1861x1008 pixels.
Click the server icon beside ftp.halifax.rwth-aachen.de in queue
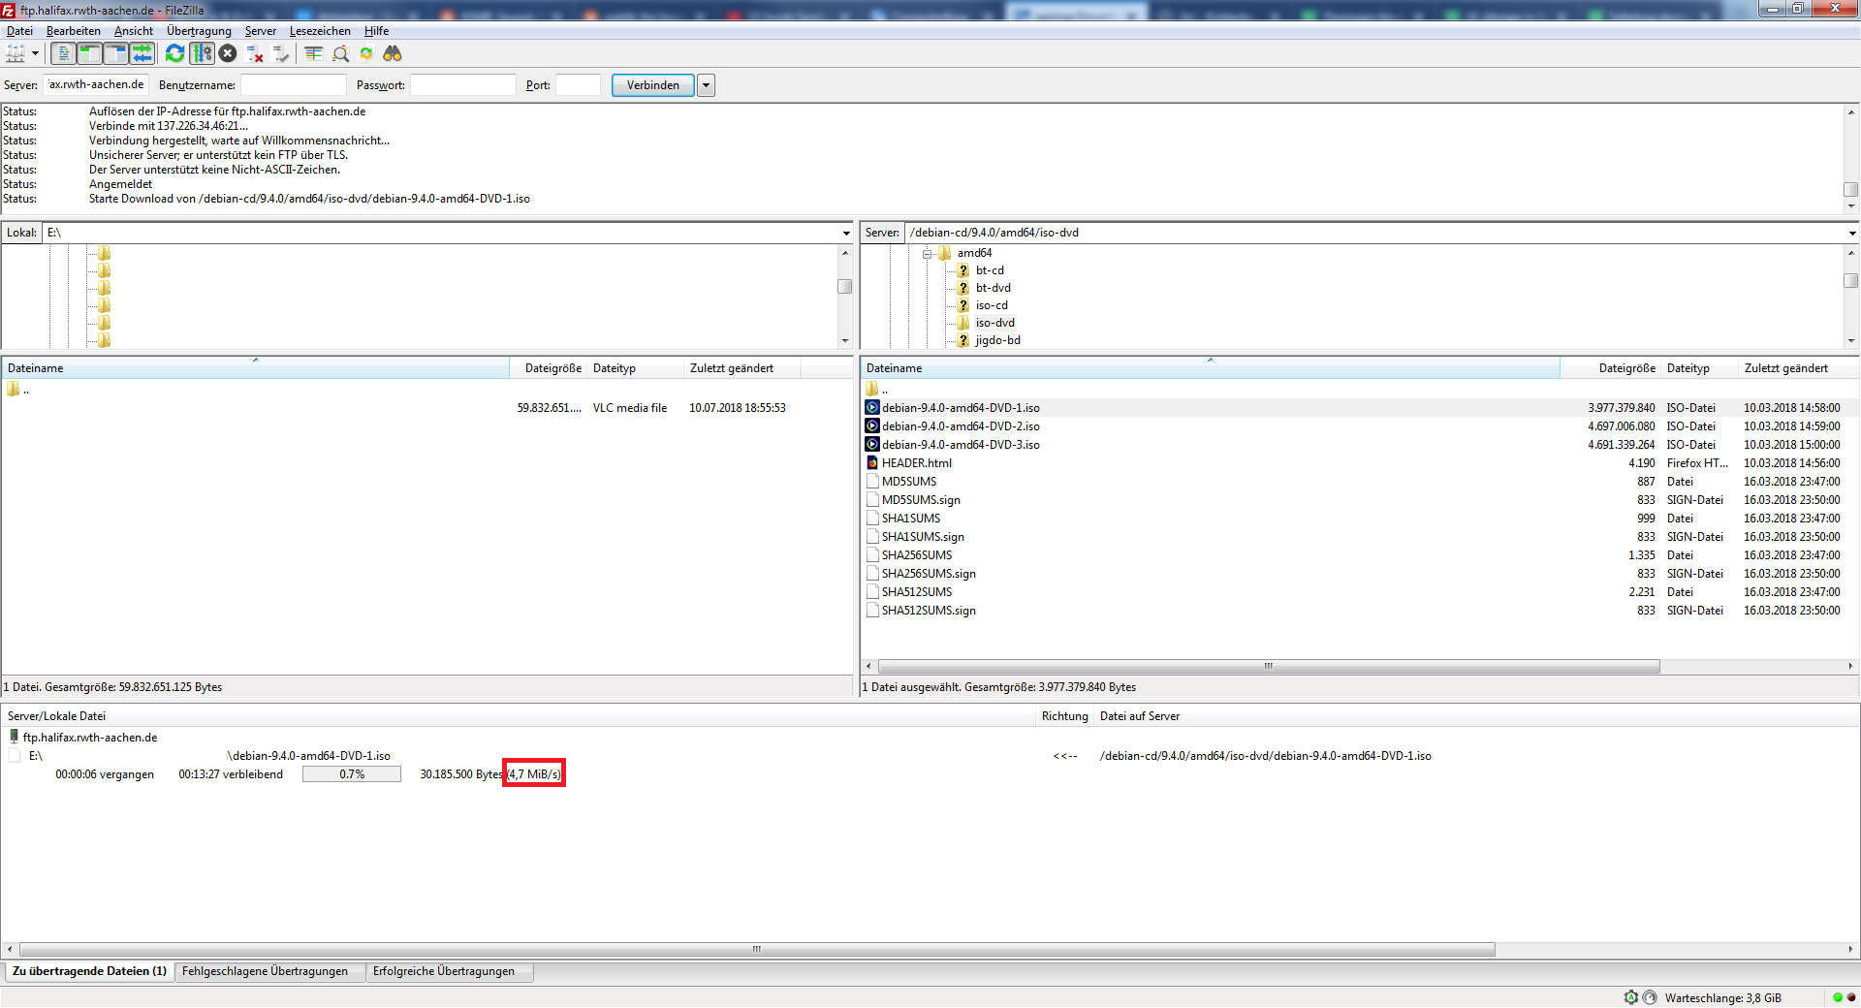[14, 738]
